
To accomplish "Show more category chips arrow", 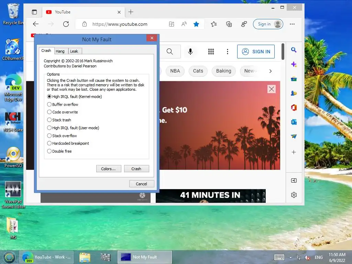I will [x=270, y=71].
